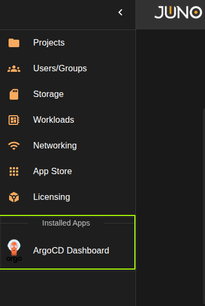205x306 pixels.
Task: Collapse the sidebar with the chevron arrow
Action: point(120,12)
